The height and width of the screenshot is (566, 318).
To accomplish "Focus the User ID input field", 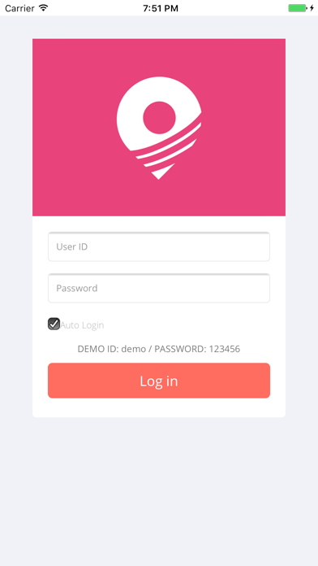I will (159, 246).
